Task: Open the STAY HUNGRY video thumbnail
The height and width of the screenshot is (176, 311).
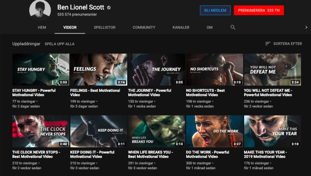Action: pyautogui.click(x=41, y=69)
